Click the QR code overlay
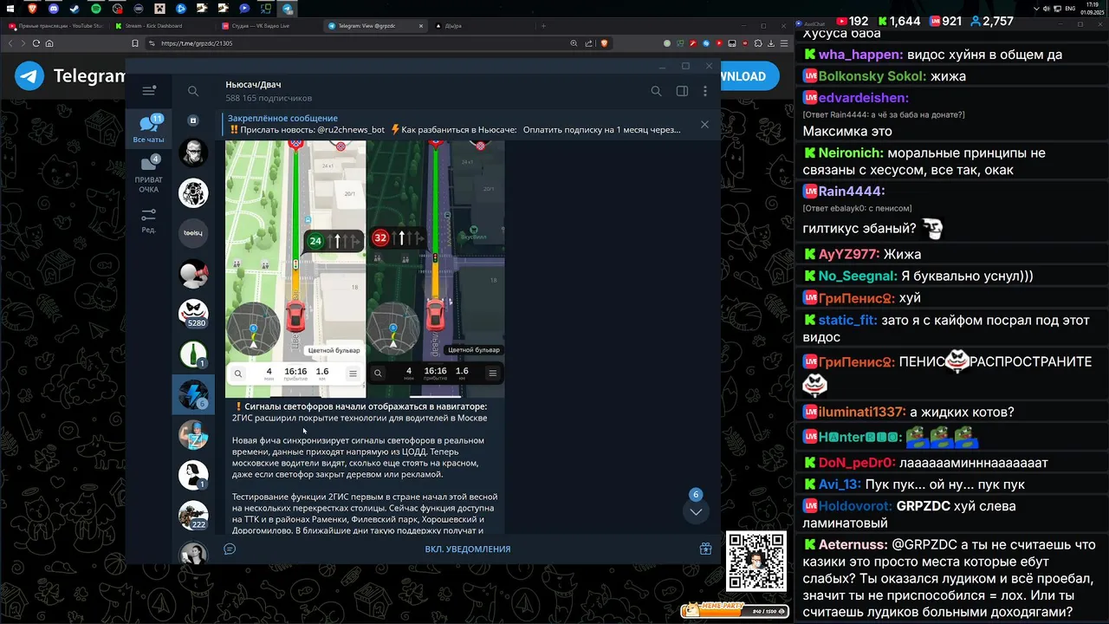This screenshot has width=1109, height=624. [x=756, y=562]
